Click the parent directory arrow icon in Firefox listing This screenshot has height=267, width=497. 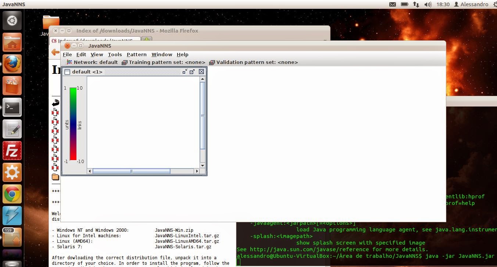pos(56,103)
